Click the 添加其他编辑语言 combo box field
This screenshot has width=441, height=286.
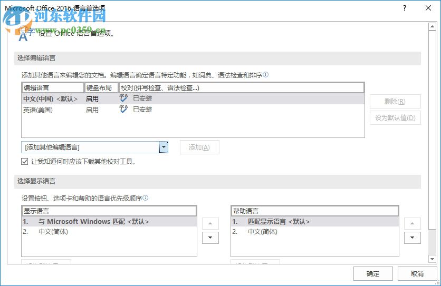[94, 147]
